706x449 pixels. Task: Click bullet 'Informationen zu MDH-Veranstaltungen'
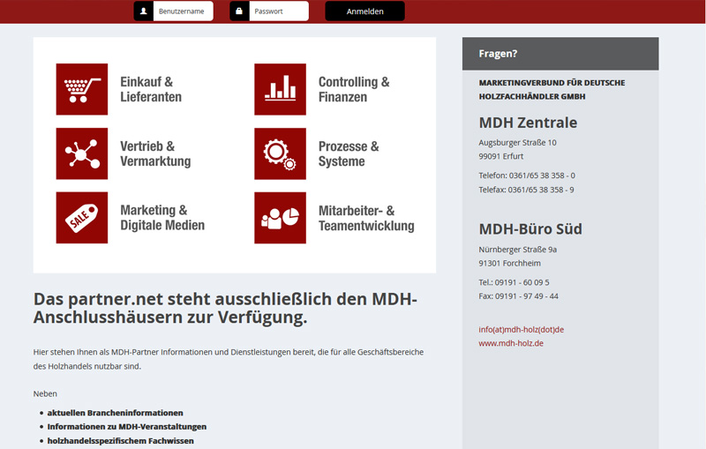[126, 426]
